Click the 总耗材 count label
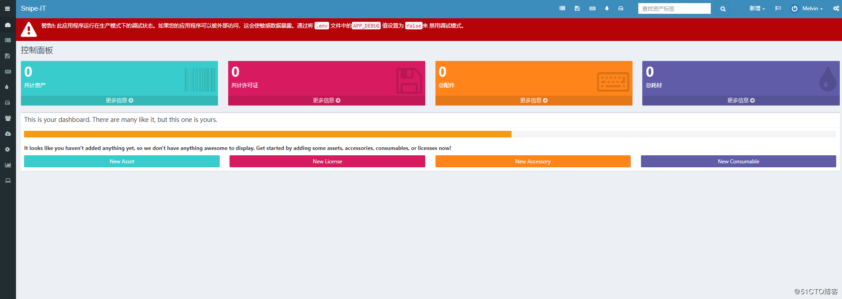 click(x=654, y=85)
